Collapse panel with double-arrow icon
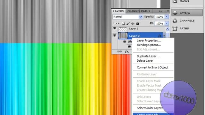The image size is (205, 115). point(160,11)
